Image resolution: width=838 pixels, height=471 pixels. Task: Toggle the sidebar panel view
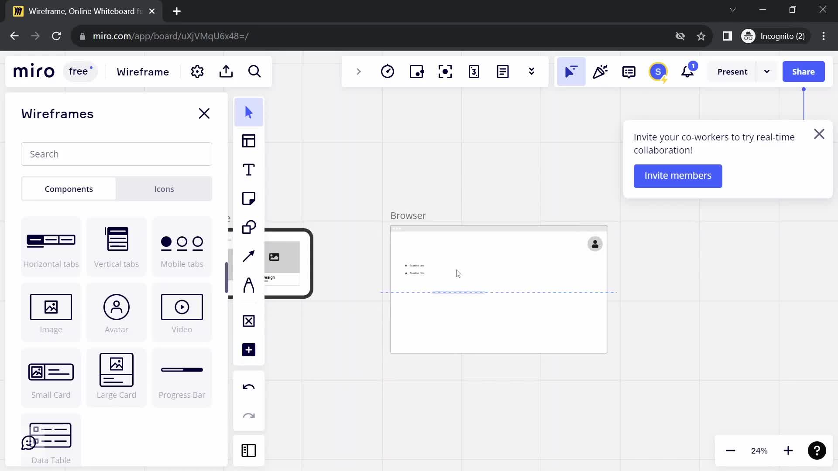[249, 451]
